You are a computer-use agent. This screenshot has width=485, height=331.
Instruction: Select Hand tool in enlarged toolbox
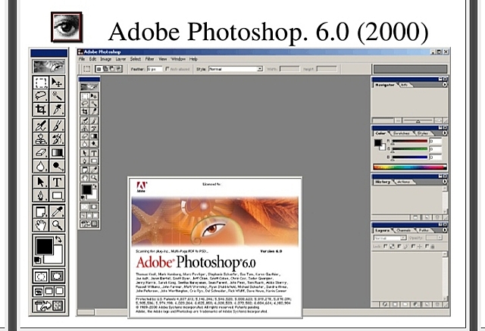click(41, 225)
